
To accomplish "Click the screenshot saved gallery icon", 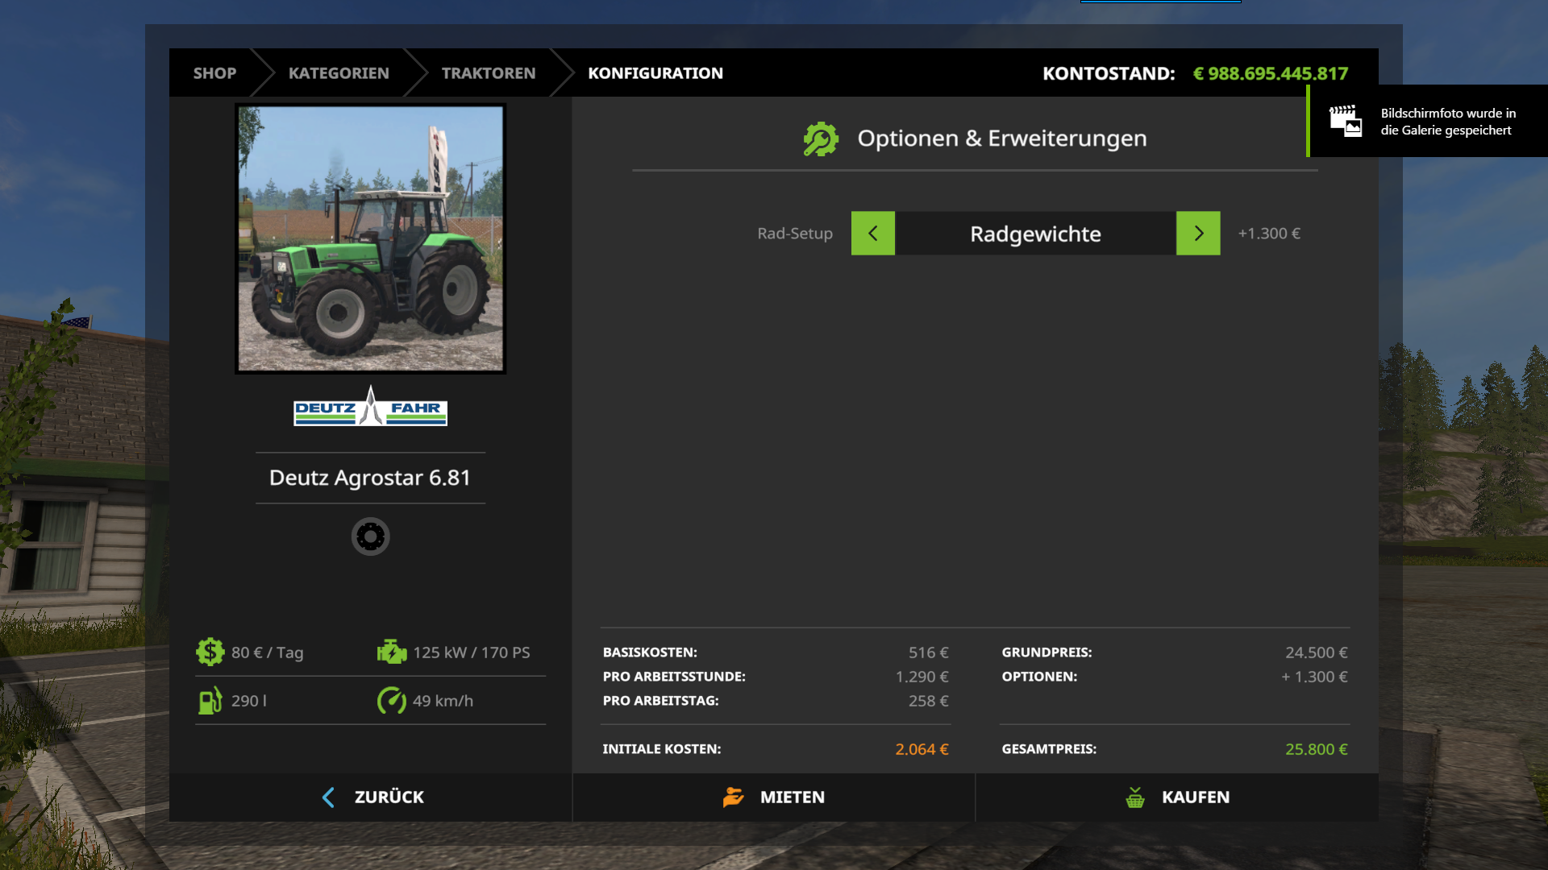I will (1346, 121).
